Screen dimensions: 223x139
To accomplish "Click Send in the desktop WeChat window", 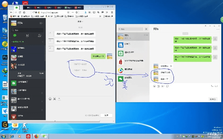I will tap(212, 99).
